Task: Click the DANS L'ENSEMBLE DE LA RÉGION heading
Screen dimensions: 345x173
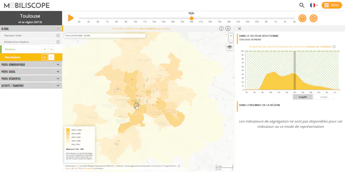Action: [259, 105]
